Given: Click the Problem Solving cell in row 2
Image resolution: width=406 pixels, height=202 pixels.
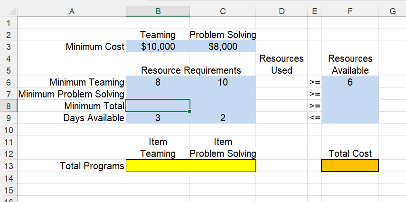Looking at the screenshot, I should coord(223,35).
